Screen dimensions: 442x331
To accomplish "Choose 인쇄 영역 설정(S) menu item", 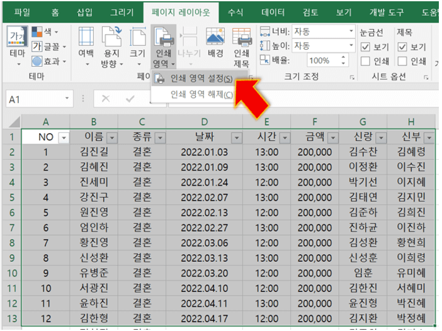I will click(x=199, y=79).
